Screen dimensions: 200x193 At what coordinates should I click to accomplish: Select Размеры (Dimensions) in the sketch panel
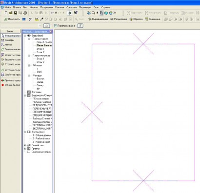(x=8, y=40)
